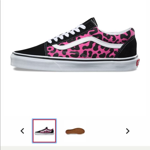Click the gray bar below thumbnails

pos(75,148)
